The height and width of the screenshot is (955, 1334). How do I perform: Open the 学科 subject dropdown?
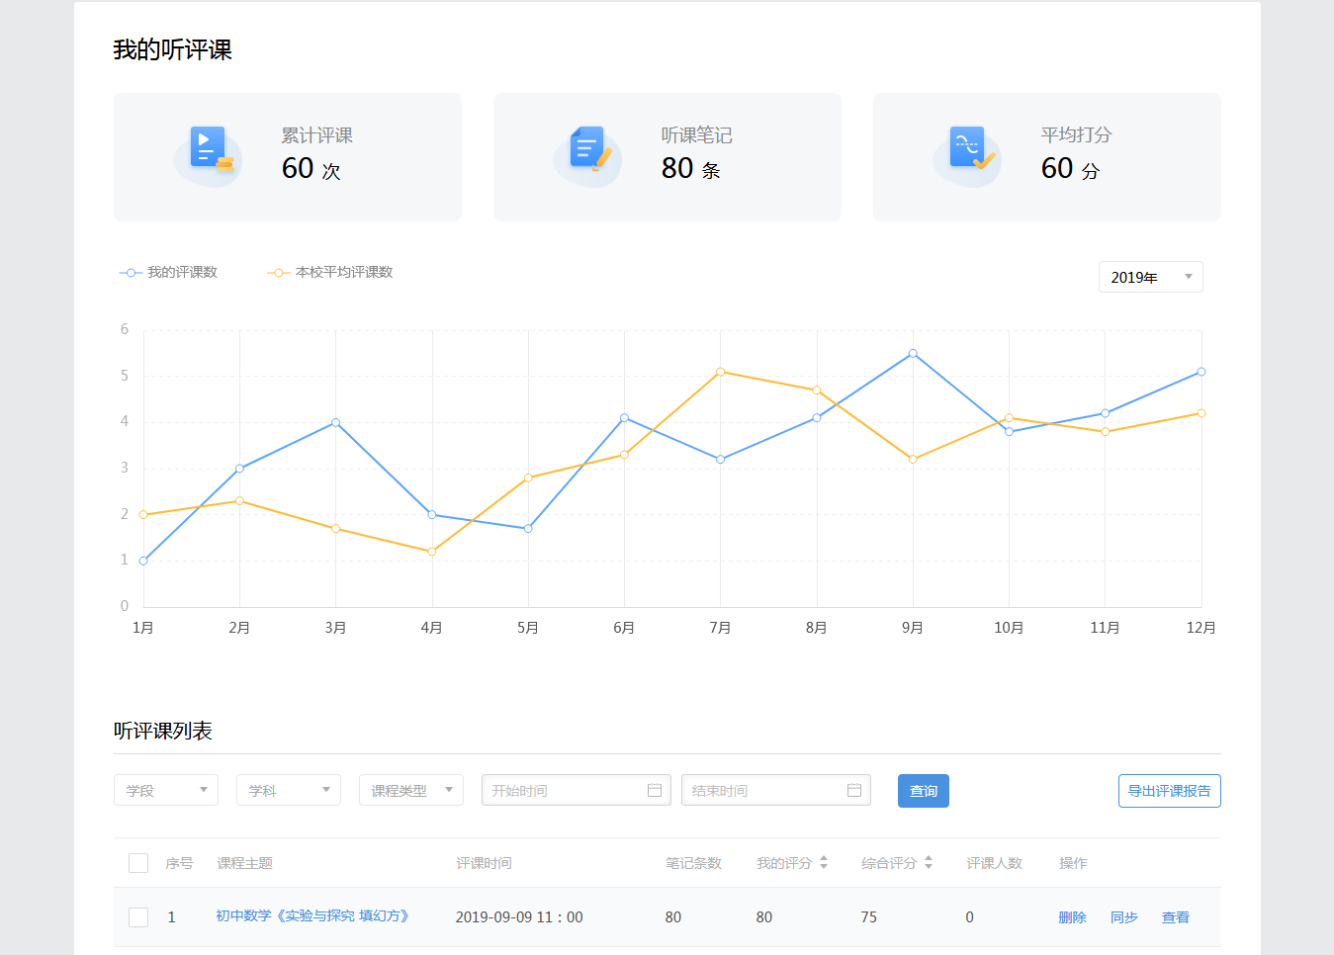pyautogui.click(x=289, y=790)
